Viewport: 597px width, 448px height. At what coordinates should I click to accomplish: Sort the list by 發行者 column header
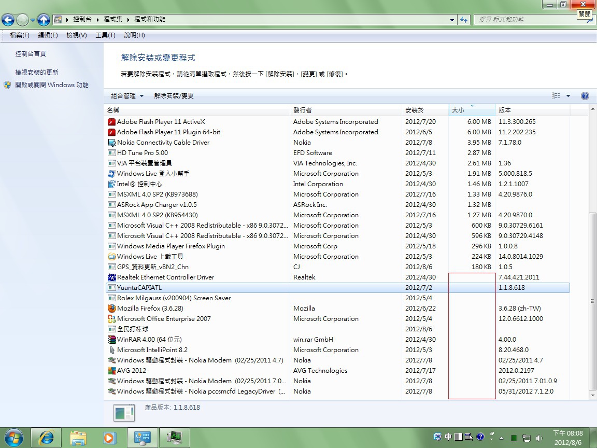coord(303,110)
